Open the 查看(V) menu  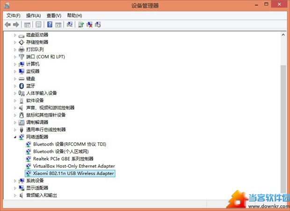pos(54,15)
